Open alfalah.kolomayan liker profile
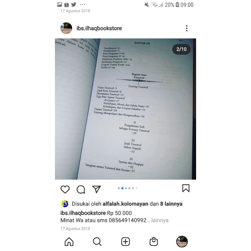This screenshot has height=251, width=251. click(125, 204)
